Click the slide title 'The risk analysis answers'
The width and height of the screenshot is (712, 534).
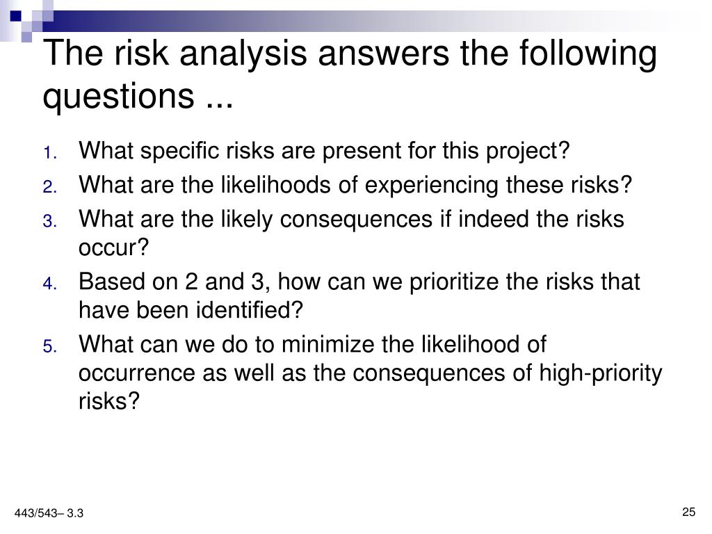click(x=350, y=54)
